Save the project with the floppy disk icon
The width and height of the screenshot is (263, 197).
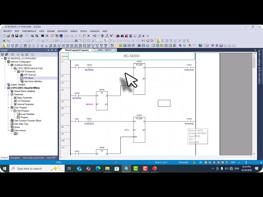(x=16, y=36)
